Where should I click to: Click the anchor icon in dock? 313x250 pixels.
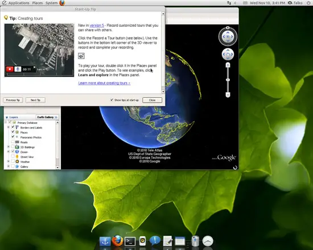point(105,241)
